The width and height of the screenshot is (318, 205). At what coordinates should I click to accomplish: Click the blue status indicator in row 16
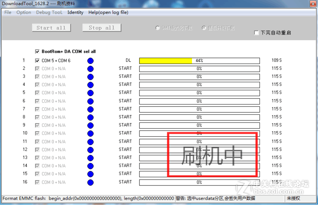pyautogui.click(x=91, y=183)
